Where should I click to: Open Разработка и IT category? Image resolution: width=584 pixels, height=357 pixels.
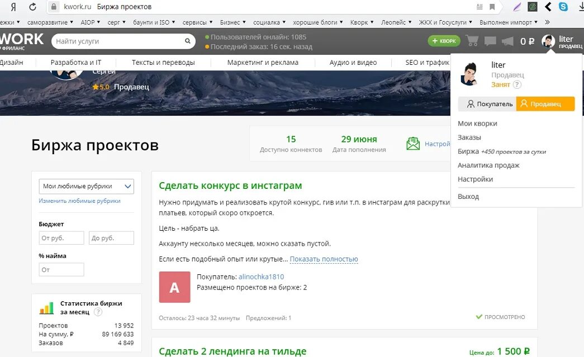76,63
